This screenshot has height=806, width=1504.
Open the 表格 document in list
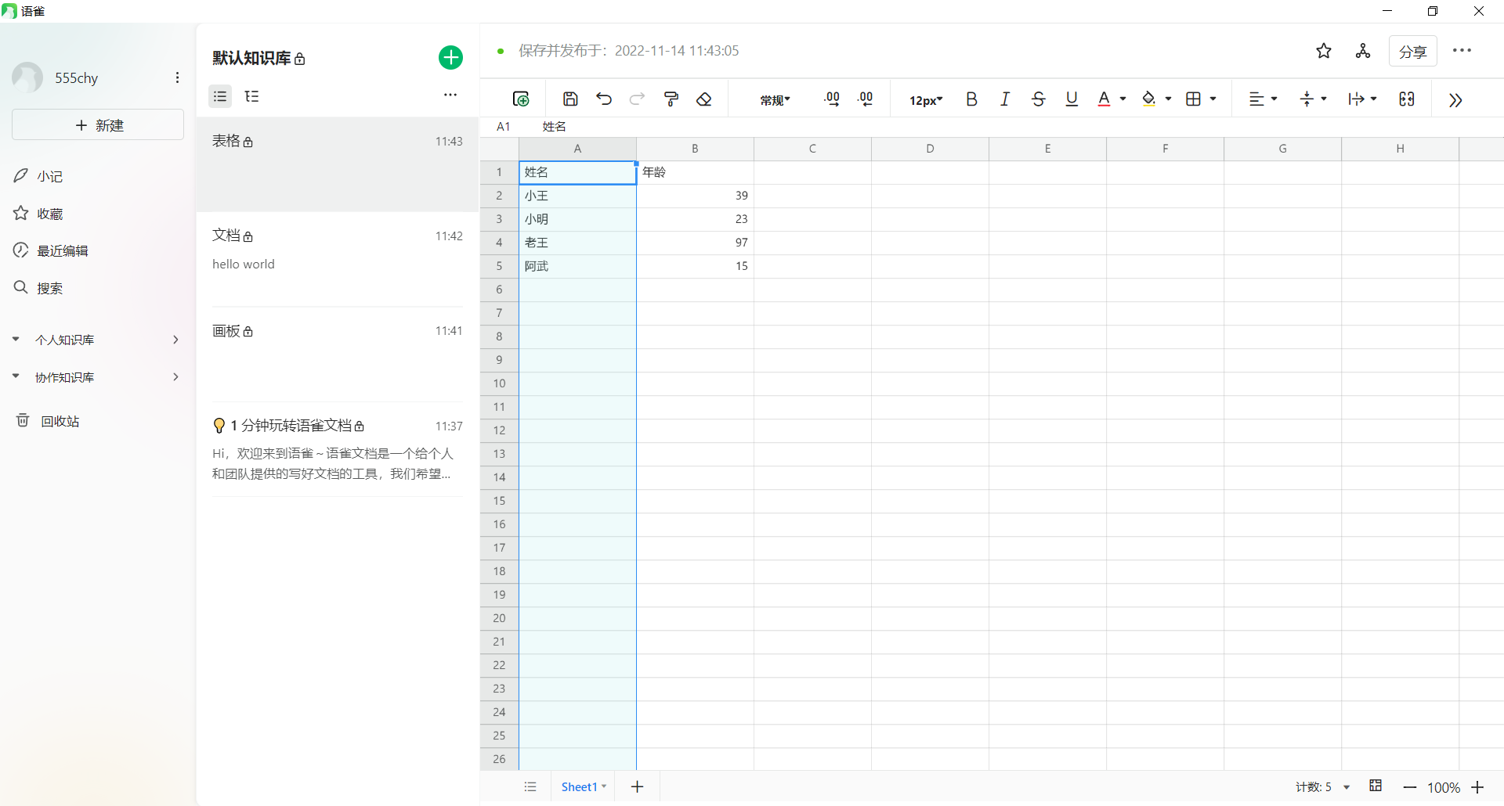coord(338,164)
